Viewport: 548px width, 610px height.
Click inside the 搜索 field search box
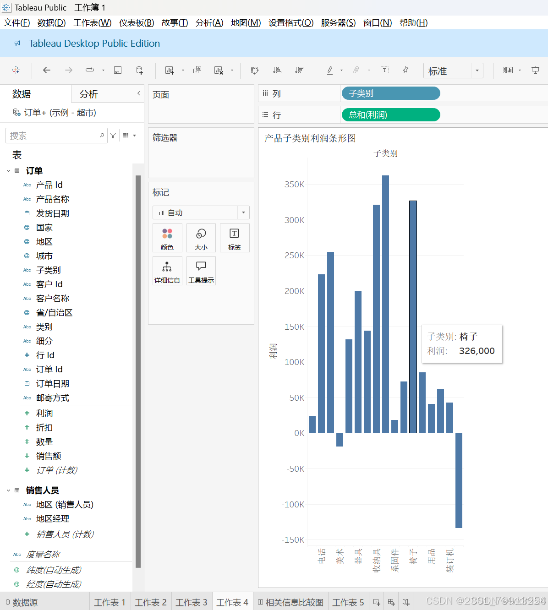tap(55, 136)
